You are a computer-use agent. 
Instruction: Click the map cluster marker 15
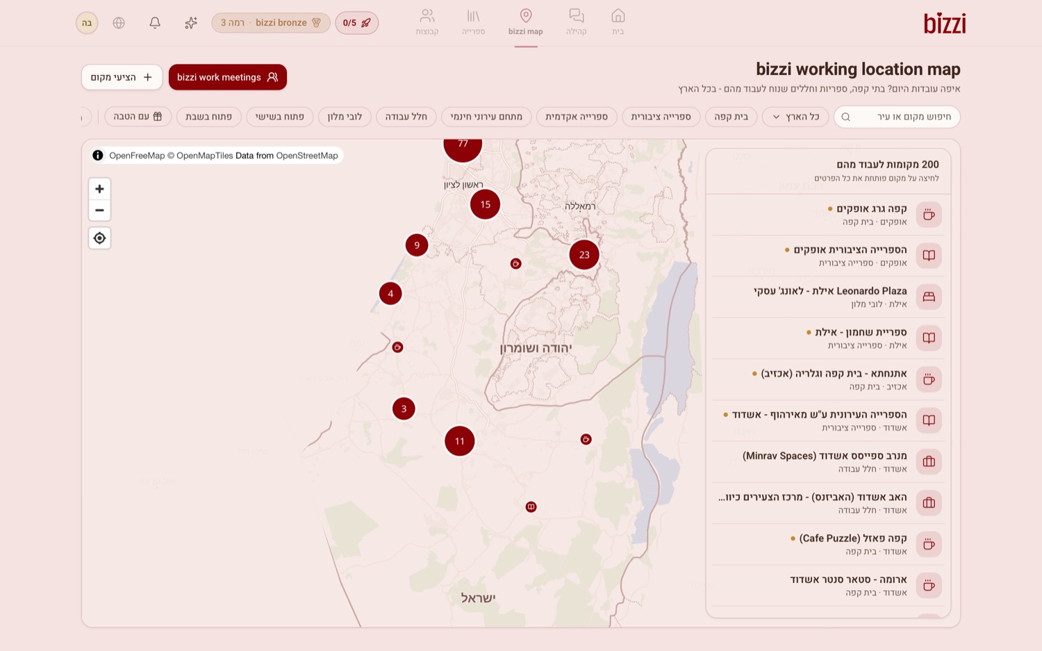485,204
